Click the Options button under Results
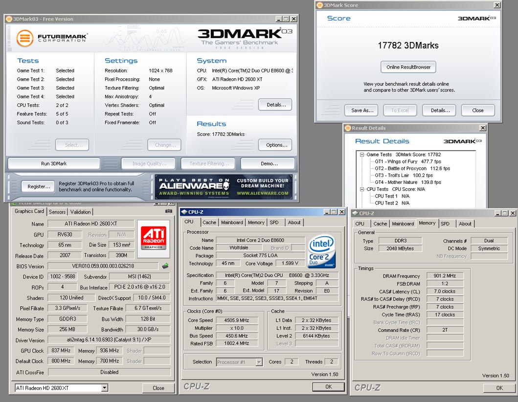This screenshot has height=402, width=518. point(275,145)
